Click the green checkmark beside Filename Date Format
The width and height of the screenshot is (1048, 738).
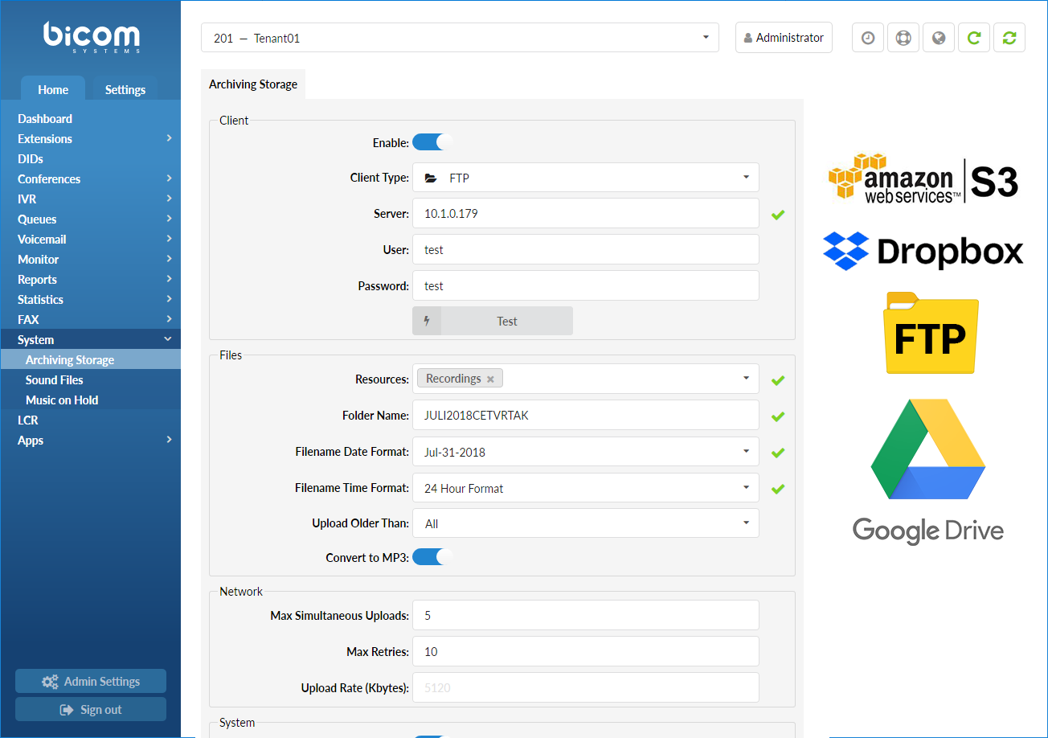click(x=777, y=453)
